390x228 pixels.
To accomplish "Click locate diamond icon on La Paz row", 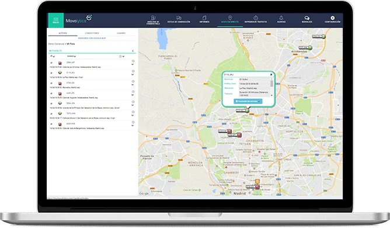I will point(133,71).
